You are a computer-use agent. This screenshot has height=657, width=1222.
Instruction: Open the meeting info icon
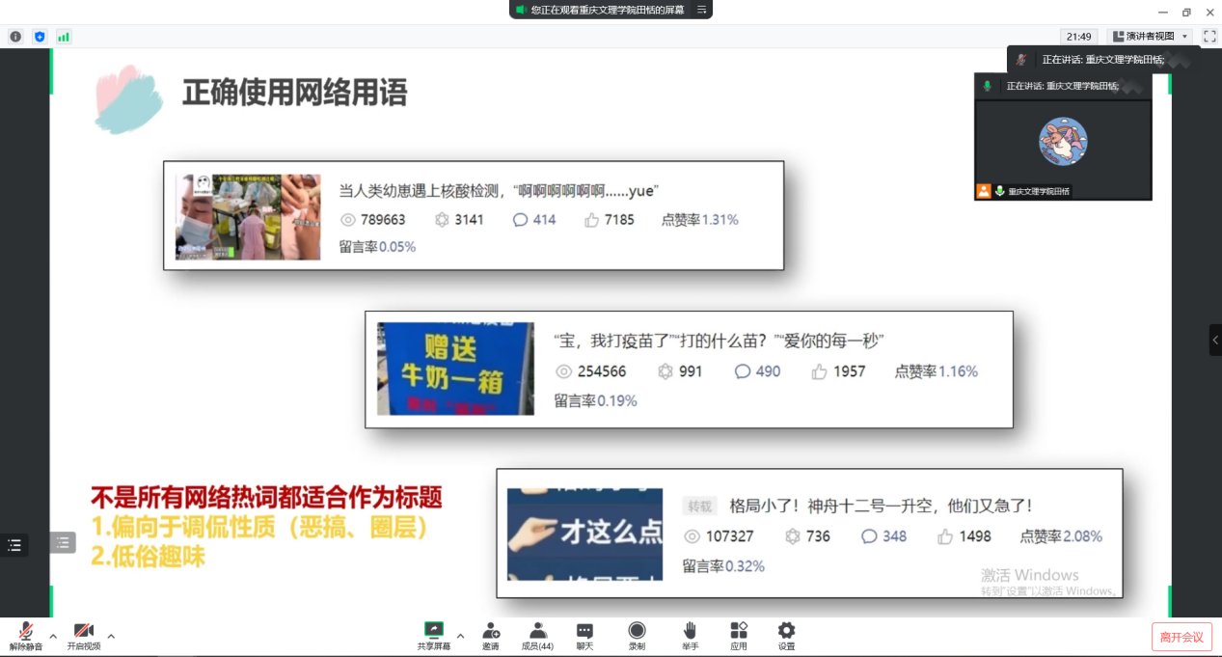15,37
